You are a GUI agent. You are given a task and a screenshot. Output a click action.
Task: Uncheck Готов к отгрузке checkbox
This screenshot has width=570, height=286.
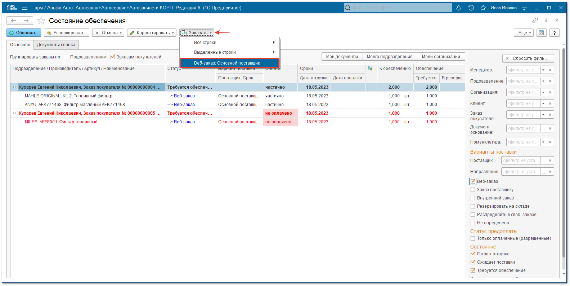pos(473,254)
